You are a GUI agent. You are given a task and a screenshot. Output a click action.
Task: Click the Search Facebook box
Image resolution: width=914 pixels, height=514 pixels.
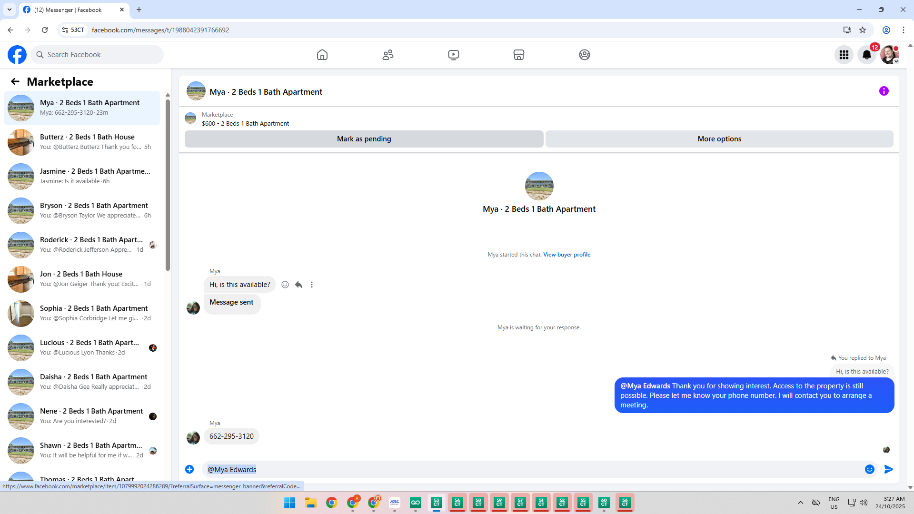coord(97,55)
